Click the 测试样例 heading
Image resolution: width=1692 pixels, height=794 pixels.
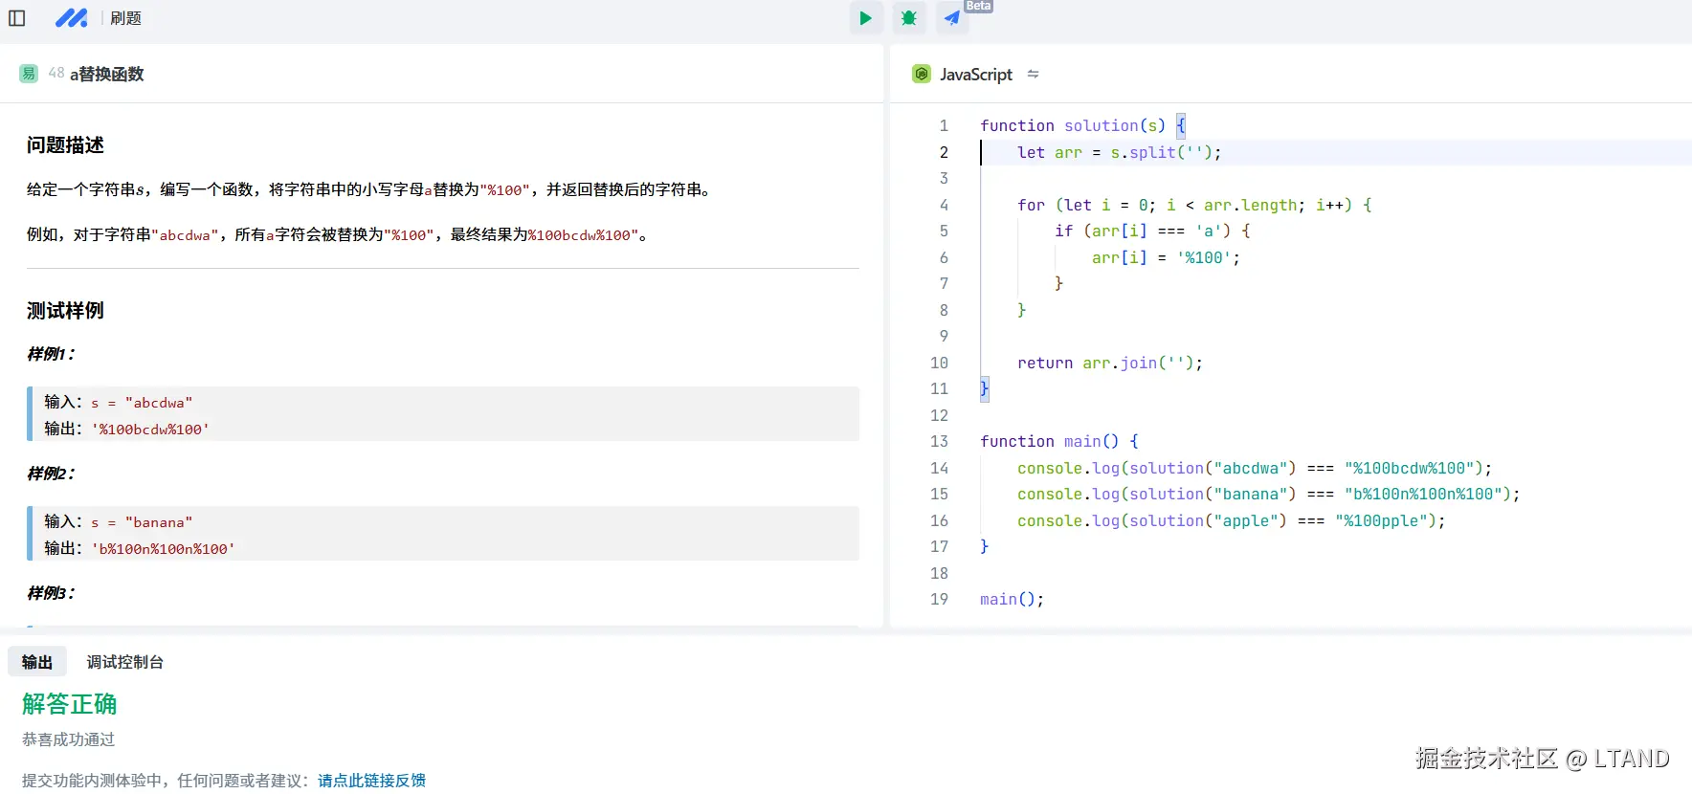pyautogui.click(x=65, y=311)
